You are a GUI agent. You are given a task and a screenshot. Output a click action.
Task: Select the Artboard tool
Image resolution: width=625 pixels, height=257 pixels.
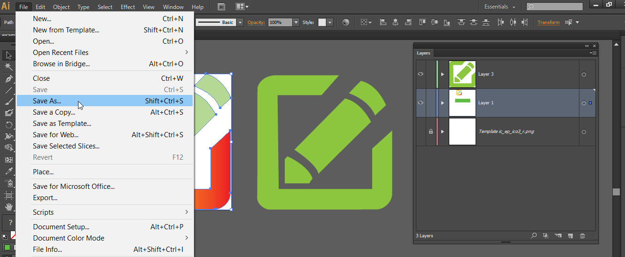pos(8,195)
